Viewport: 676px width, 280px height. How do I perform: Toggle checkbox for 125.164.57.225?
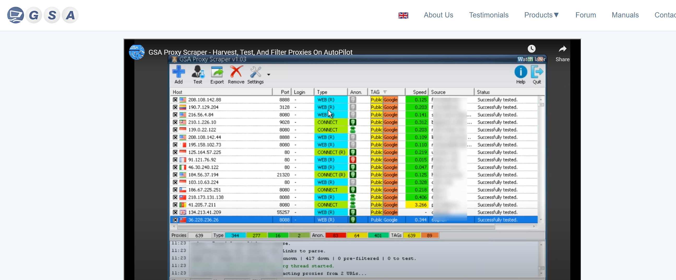(175, 152)
